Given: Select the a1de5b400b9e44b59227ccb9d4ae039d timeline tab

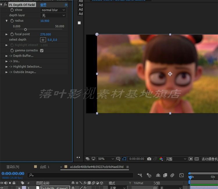Looking at the screenshot, I should tap(97, 167).
